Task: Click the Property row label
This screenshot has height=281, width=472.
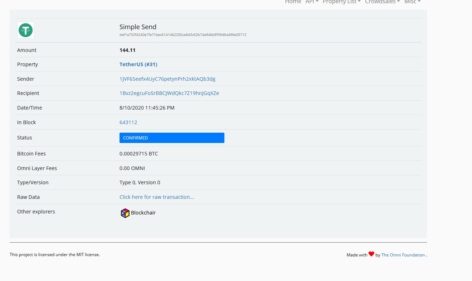Action: (27, 64)
